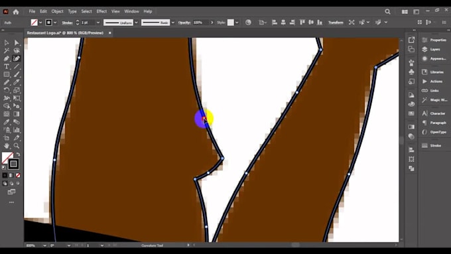Click the Transform button
Image resolution: width=451 pixels, height=254 pixels.
(x=336, y=23)
